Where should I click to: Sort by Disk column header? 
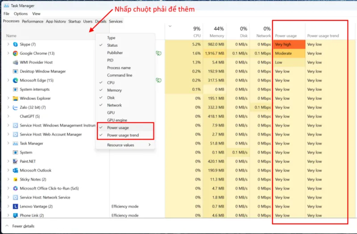[x=238, y=32]
